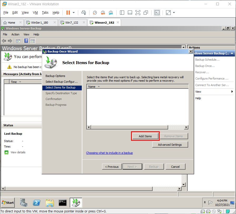Click the blue help question mark icon

[x=26, y=41]
